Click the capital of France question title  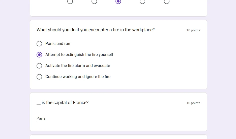click(x=63, y=103)
